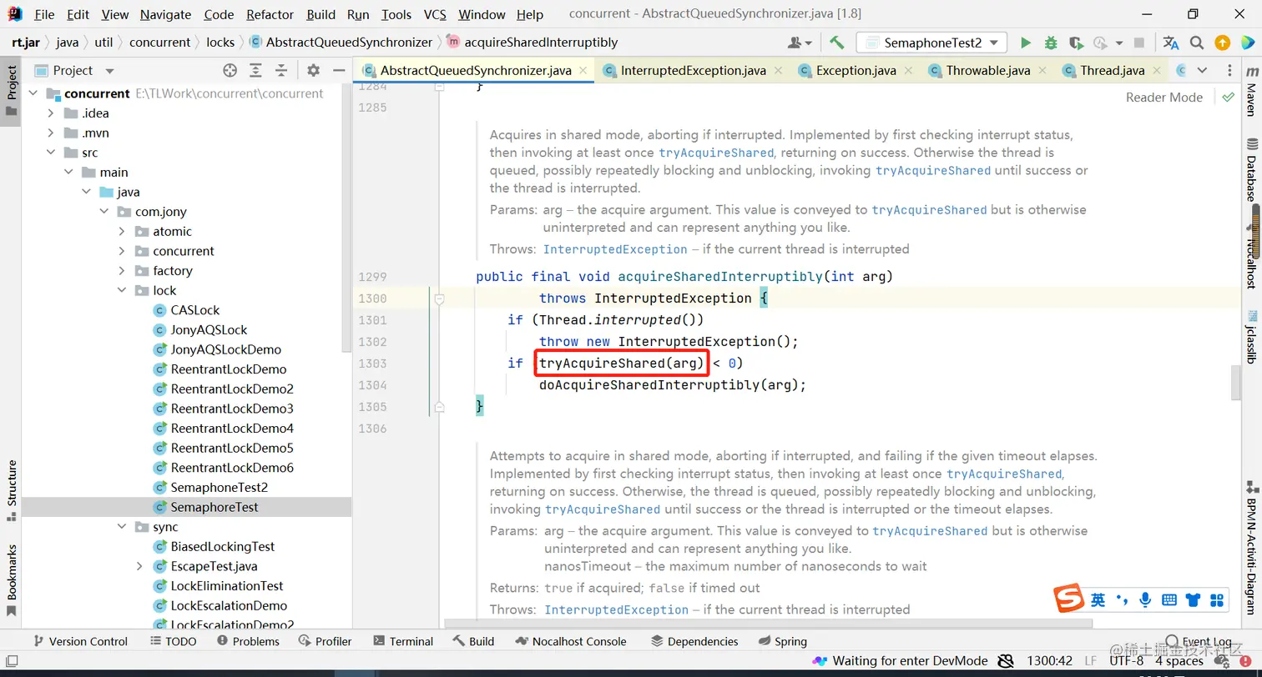The height and width of the screenshot is (677, 1262).
Task: Toggle the Database tool window
Action: coord(1251,170)
